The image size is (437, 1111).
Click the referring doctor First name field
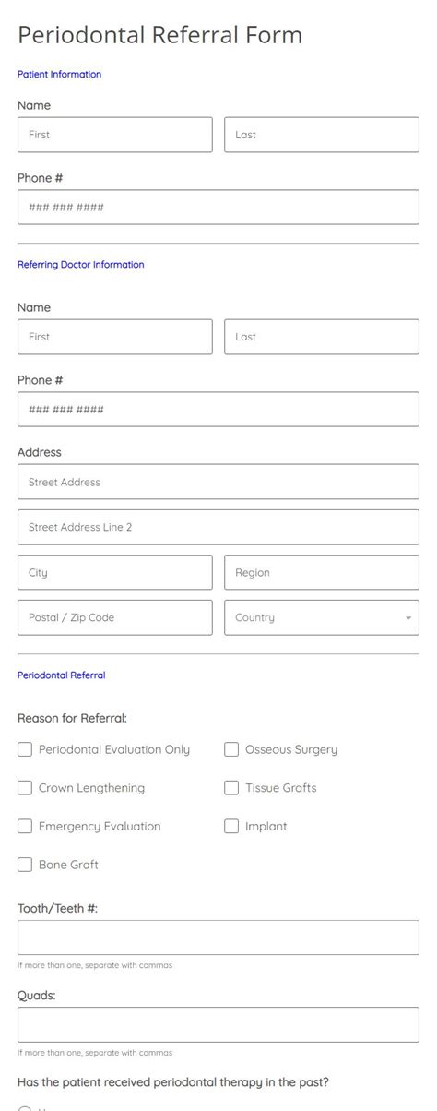115,337
